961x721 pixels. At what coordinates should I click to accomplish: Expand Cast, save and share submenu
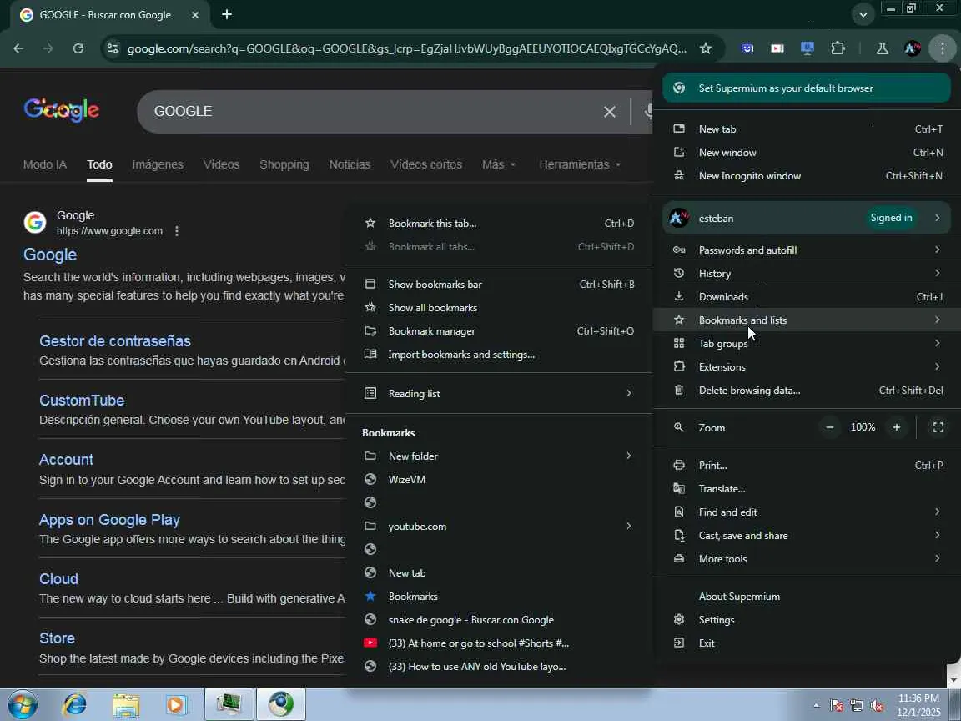(808, 535)
